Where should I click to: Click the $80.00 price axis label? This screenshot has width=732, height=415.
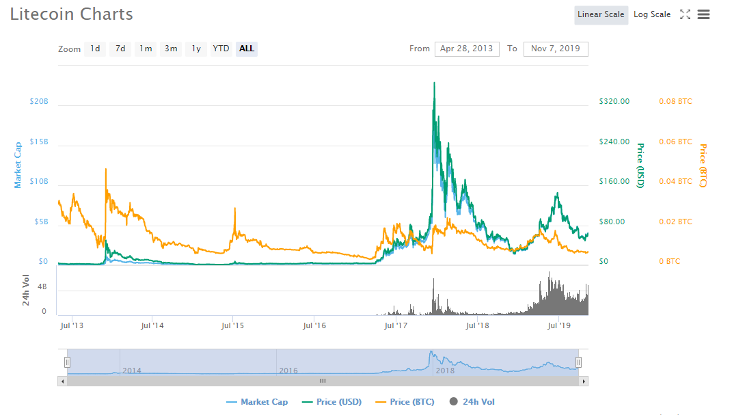point(612,222)
